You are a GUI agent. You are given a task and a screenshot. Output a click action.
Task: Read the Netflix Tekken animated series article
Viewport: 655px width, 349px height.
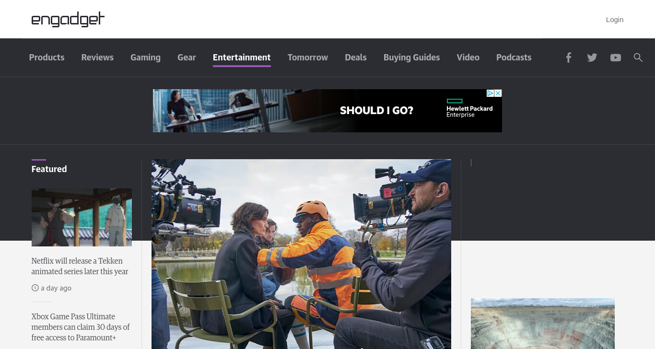click(80, 266)
